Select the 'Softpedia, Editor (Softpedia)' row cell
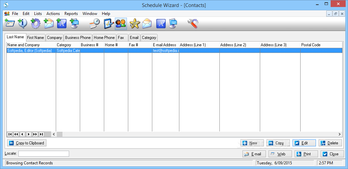The width and height of the screenshot is (348, 169). [x=31, y=51]
